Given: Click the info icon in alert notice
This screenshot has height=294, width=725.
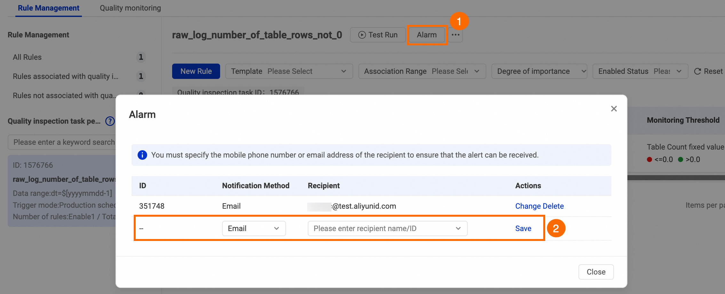Looking at the screenshot, I should point(142,155).
